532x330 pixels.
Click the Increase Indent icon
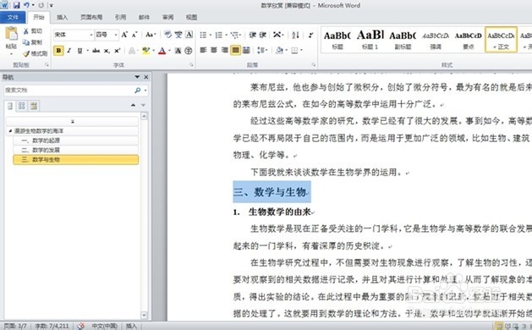pos(262,35)
